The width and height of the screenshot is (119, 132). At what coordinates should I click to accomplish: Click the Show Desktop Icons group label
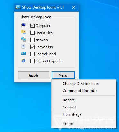click(36, 17)
